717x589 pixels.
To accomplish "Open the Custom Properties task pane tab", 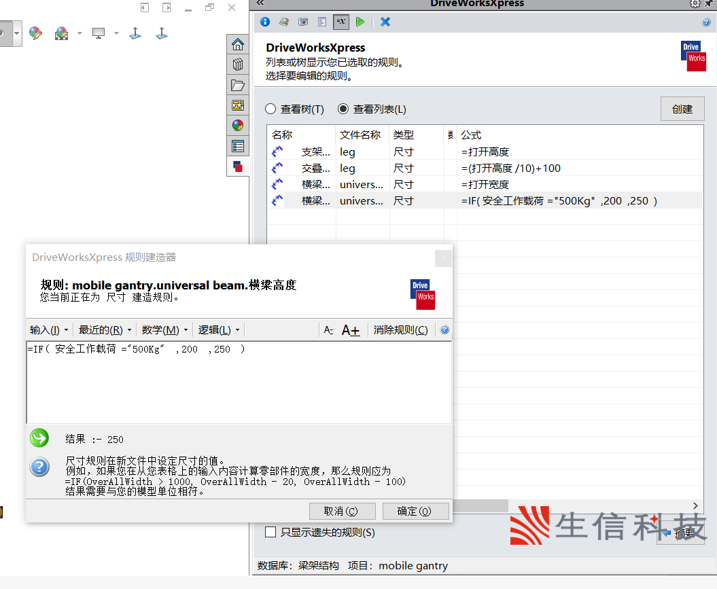I will pos(238,146).
